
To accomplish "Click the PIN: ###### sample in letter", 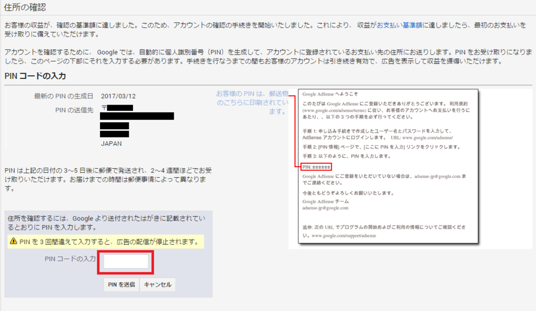I will [x=317, y=167].
